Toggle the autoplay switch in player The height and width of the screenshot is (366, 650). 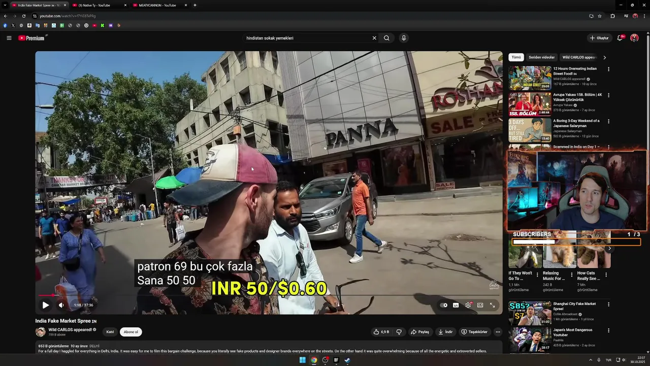(444, 305)
